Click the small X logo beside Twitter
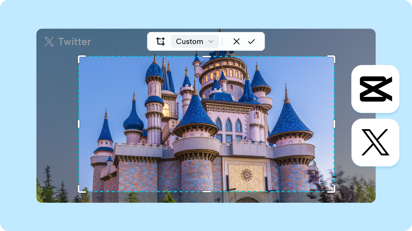Viewport: 412px width, 231px height. (49, 42)
